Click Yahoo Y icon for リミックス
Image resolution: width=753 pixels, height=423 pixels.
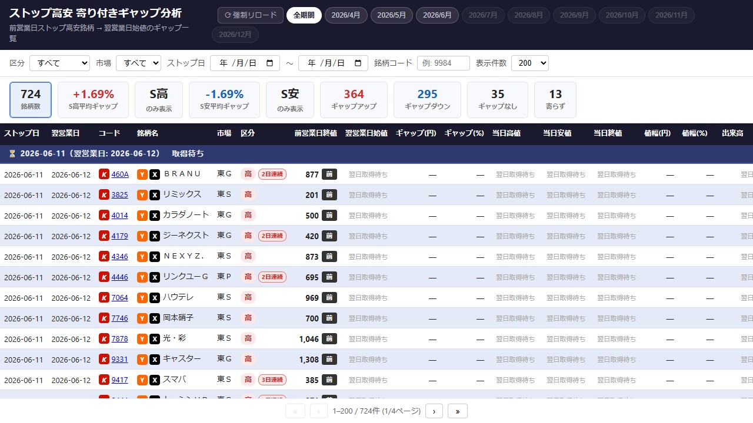click(x=142, y=194)
